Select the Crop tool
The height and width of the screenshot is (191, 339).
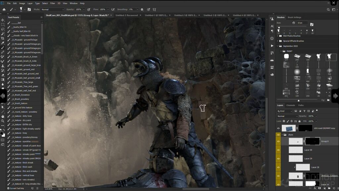coord(3,38)
